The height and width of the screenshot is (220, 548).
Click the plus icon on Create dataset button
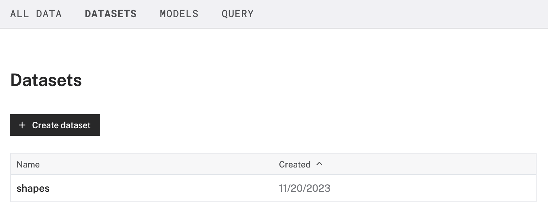(x=23, y=125)
